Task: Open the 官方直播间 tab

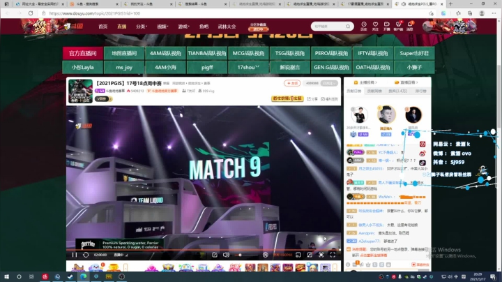Action: (x=82, y=53)
